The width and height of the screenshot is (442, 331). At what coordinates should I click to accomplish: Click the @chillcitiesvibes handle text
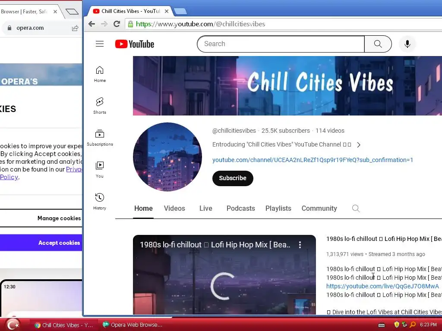(x=234, y=131)
